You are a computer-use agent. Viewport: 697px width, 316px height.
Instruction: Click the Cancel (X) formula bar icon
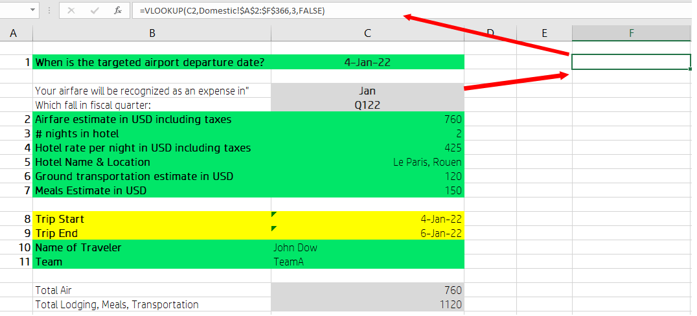pos(71,10)
